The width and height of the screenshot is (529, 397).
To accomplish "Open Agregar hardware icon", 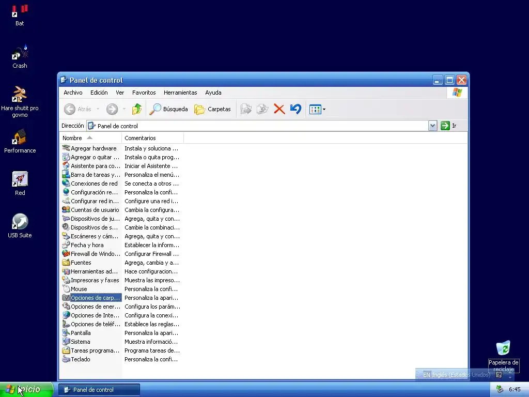I will pos(66,148).
